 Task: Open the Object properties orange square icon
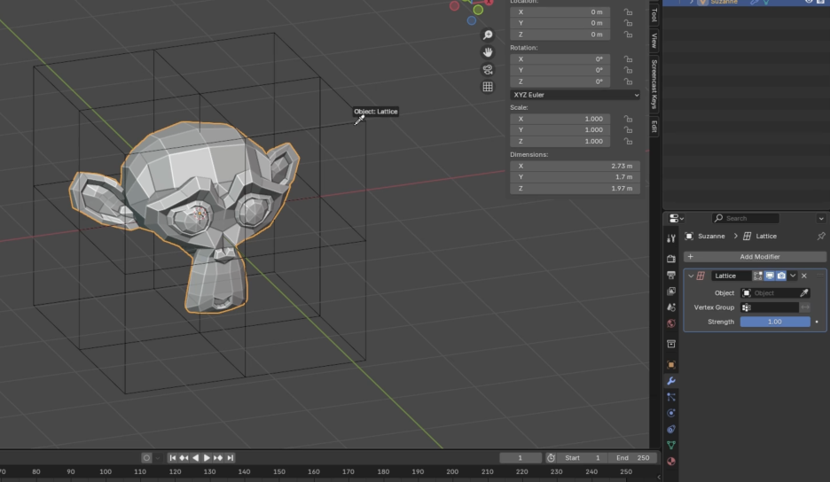click(671, 364)
